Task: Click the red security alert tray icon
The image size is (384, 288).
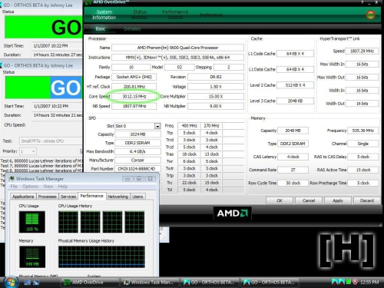Action: click(x=355, y=282)
